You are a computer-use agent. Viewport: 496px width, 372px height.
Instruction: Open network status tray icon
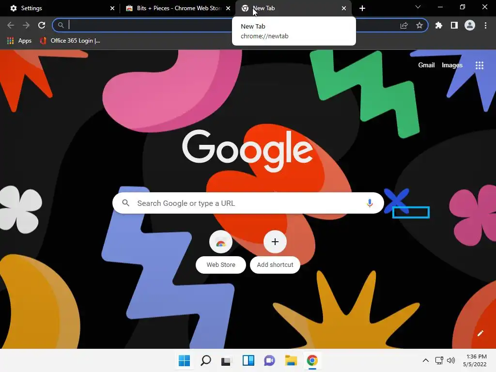pyautogui.click(x=439, y=360)
